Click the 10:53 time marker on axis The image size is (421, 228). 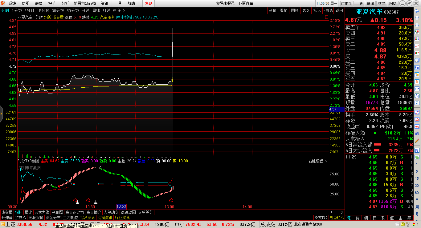point(121,206)
